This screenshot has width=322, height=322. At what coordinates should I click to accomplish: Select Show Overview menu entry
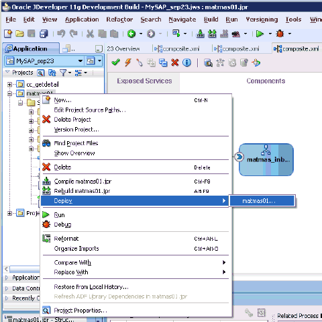pos(74,153)
